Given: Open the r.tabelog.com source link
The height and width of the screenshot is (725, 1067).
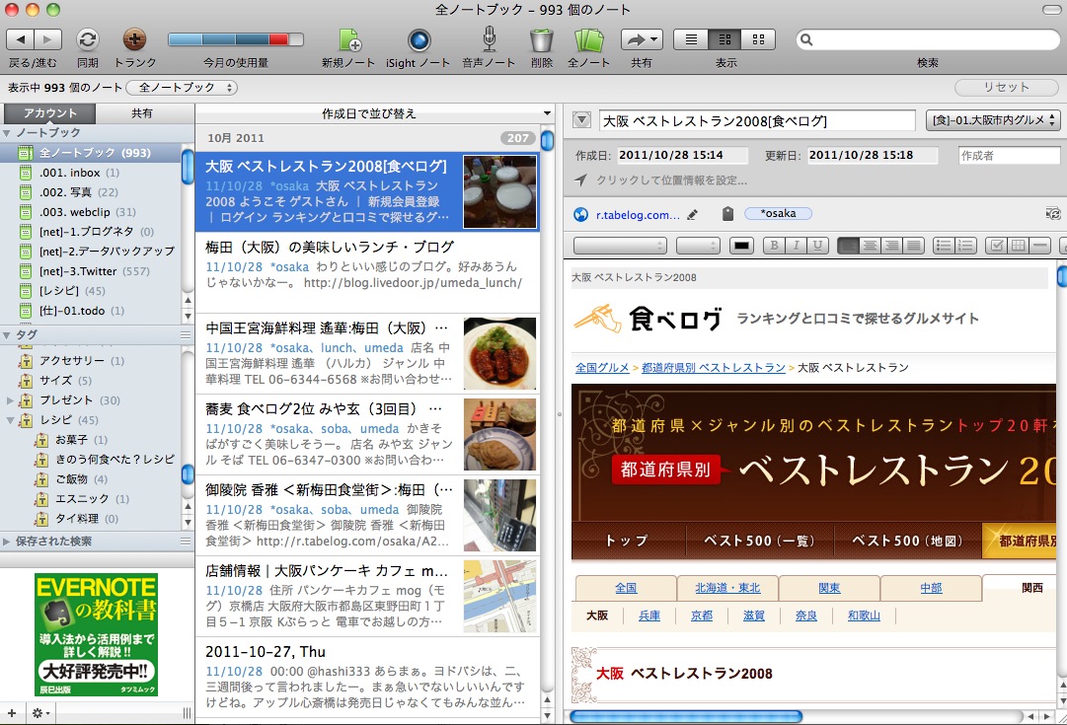Looking at the screenshot, I should click(638, 215).
